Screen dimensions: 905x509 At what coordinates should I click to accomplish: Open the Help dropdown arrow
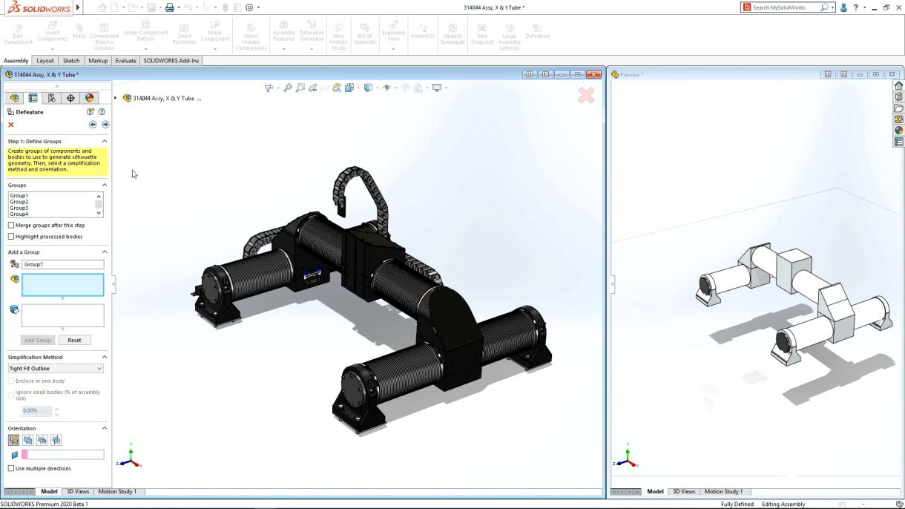click(865, 7)
